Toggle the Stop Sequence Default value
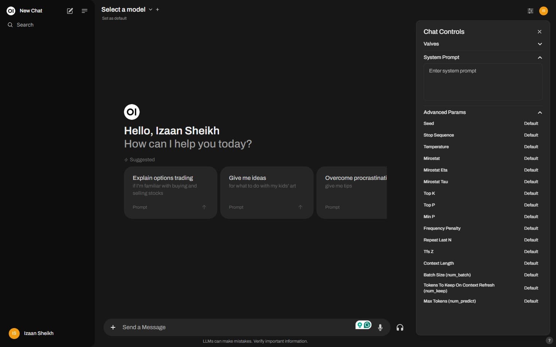This screenshot has width=556, height=347. [531, 135]
